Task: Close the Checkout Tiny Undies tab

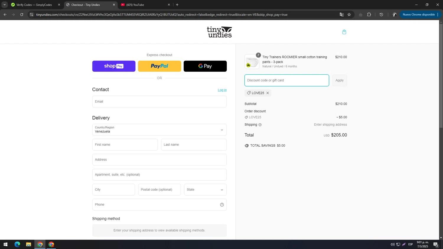Action: [x=114, y=5]
